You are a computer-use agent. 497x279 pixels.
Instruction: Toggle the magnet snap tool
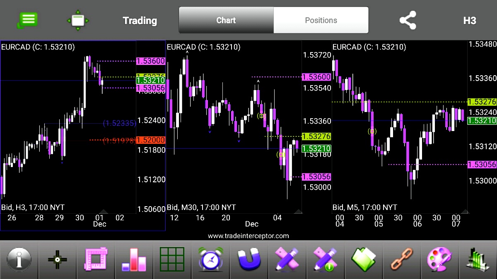click(249, 260)
